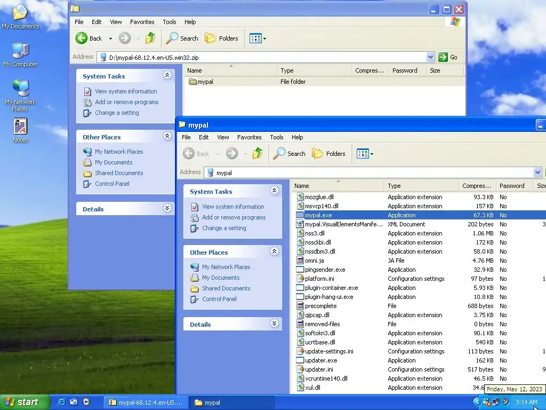Toggle Folders pane in zip window

coord(221,38)
